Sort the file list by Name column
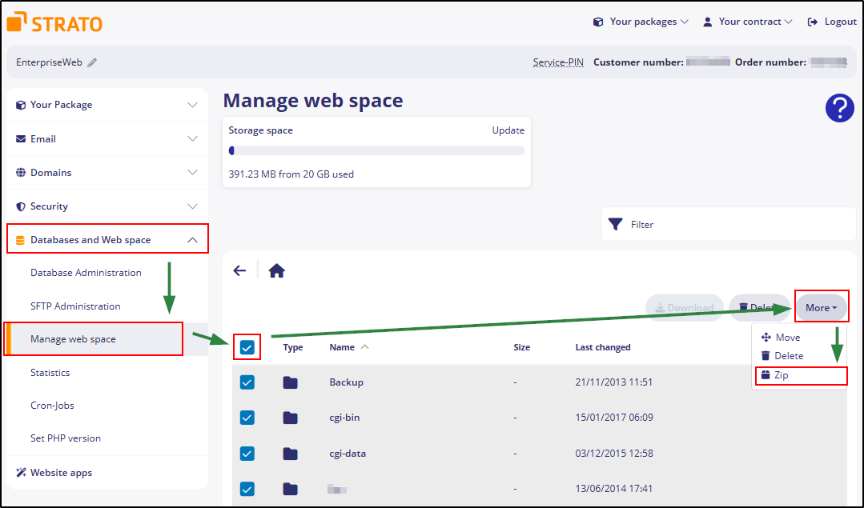The height and width of the screenshot is (508, 864). [342, 347]
